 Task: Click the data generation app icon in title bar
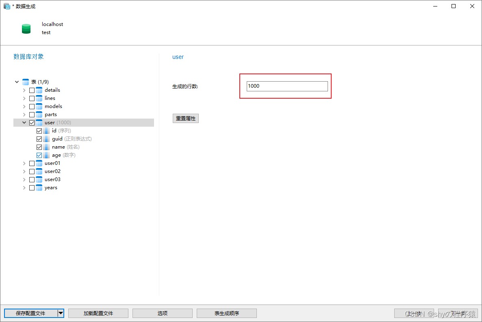tap(7, 6)
